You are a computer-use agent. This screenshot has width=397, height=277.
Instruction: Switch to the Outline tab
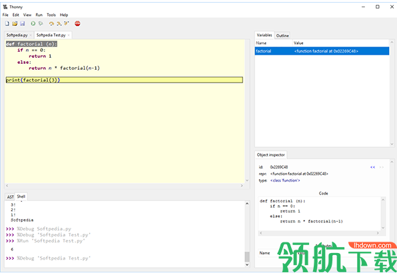coord(282,35)
